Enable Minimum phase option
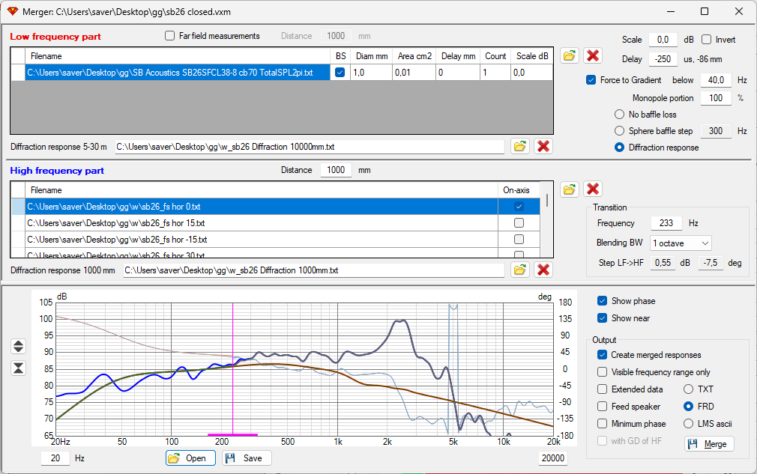This screenshot has width=757, height=474. [602, 424]
